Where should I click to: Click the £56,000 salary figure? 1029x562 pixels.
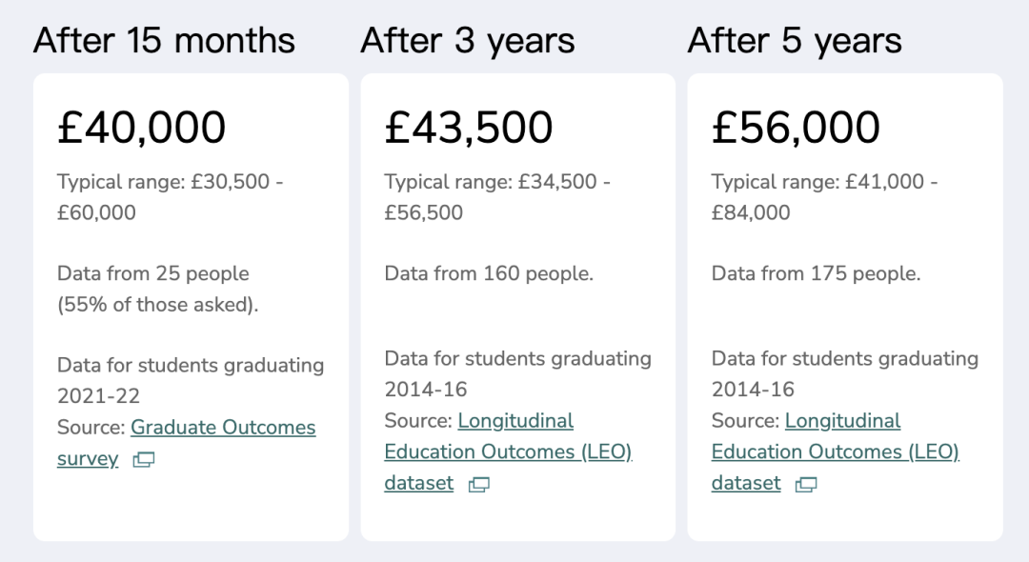(796, 128)
